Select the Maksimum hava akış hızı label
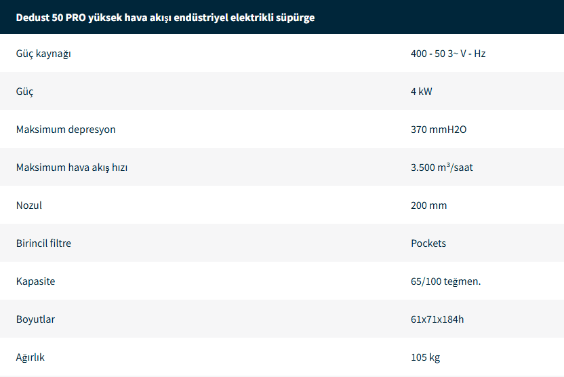 72,167
